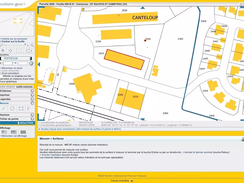Click the help icon in Mesurer panel
244x183 pixels.
click(x=242, y=139)
